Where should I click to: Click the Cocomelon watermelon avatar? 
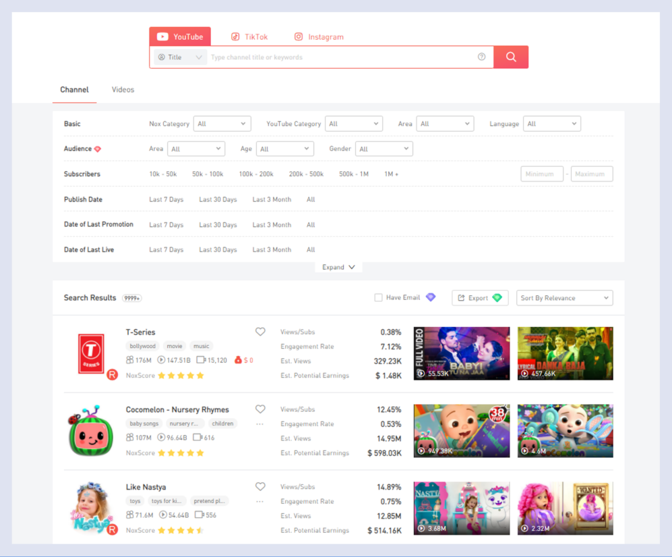[x=90, y=430]
